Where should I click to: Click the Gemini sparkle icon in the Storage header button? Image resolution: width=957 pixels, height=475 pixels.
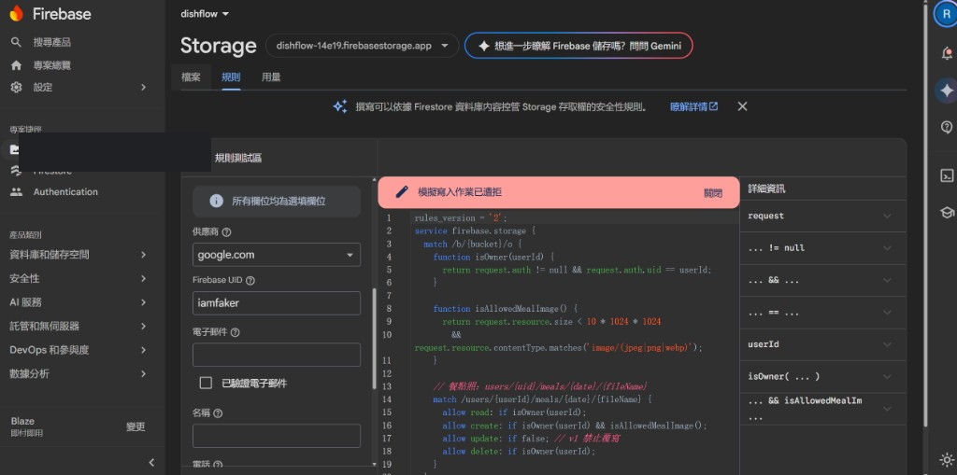483,46
